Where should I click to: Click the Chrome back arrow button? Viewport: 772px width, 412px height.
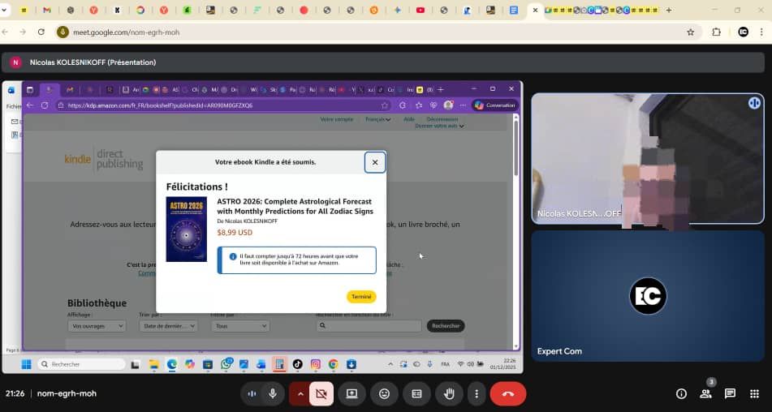point(6,32)
